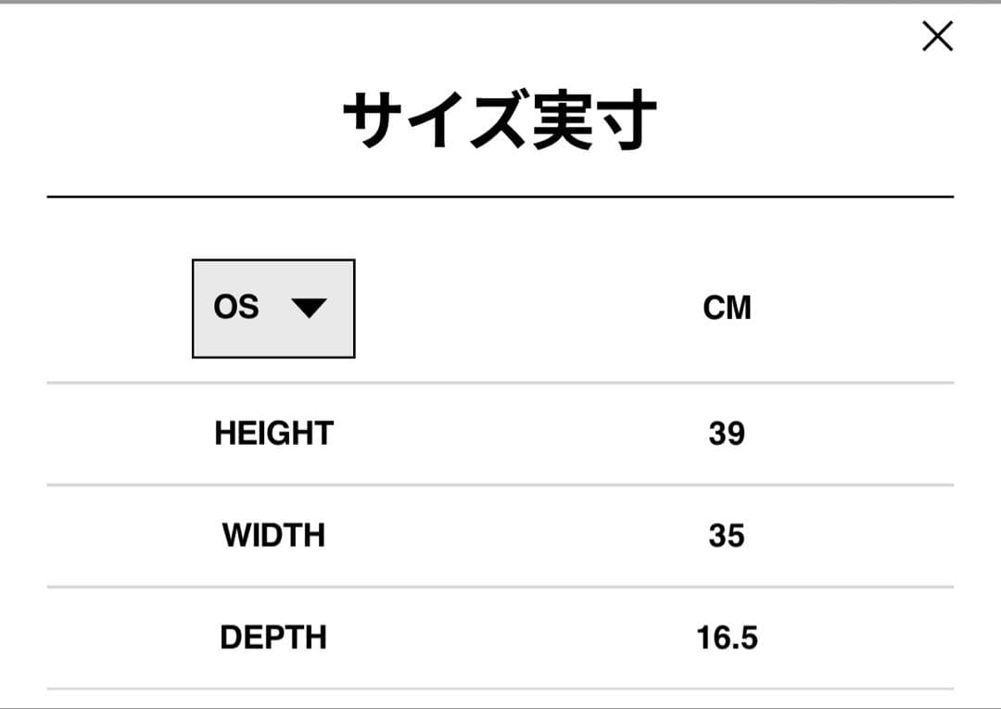This screenshot has height=709, width=1001.
Task: Click divider between HEIGHT and WIDTH rows
Action: tap(500, 485)
